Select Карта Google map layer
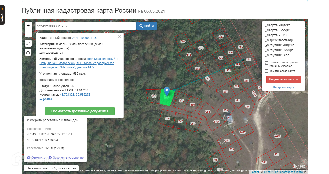This screenshot has height=174, width=329. point(266,30)
